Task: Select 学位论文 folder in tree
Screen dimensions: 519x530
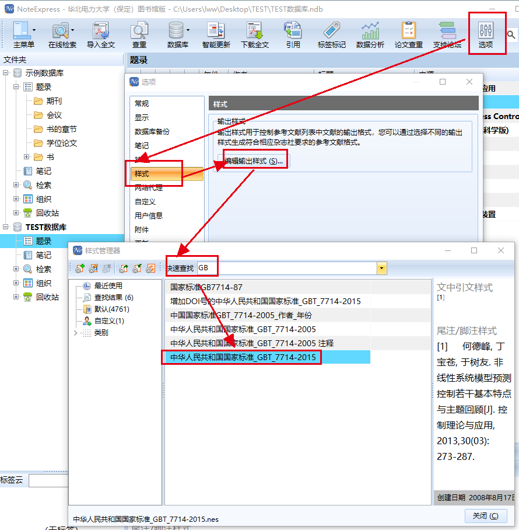Action: pyautogui.click(x=61, y=143)
